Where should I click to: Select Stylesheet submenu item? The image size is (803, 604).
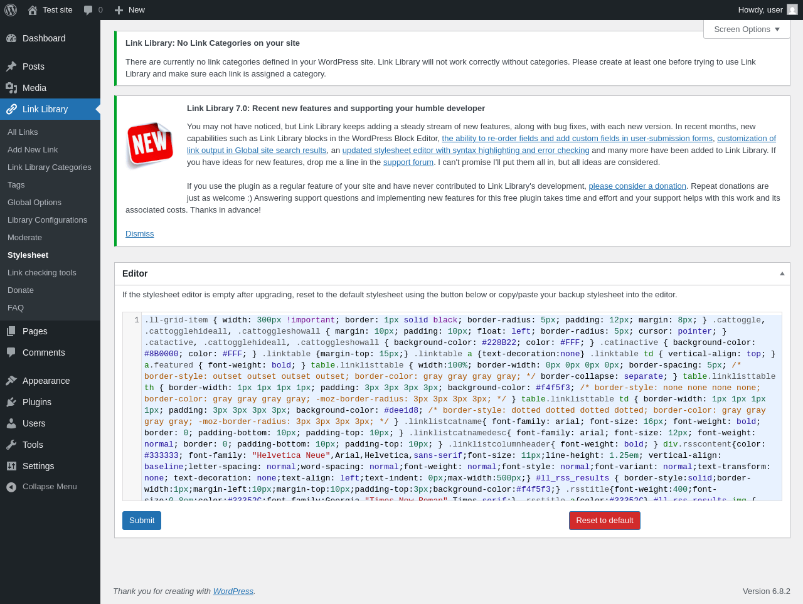[28, 255]
